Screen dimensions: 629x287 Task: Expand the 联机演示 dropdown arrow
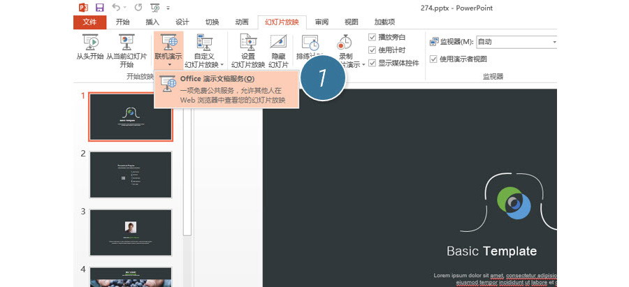click(169, 64)
